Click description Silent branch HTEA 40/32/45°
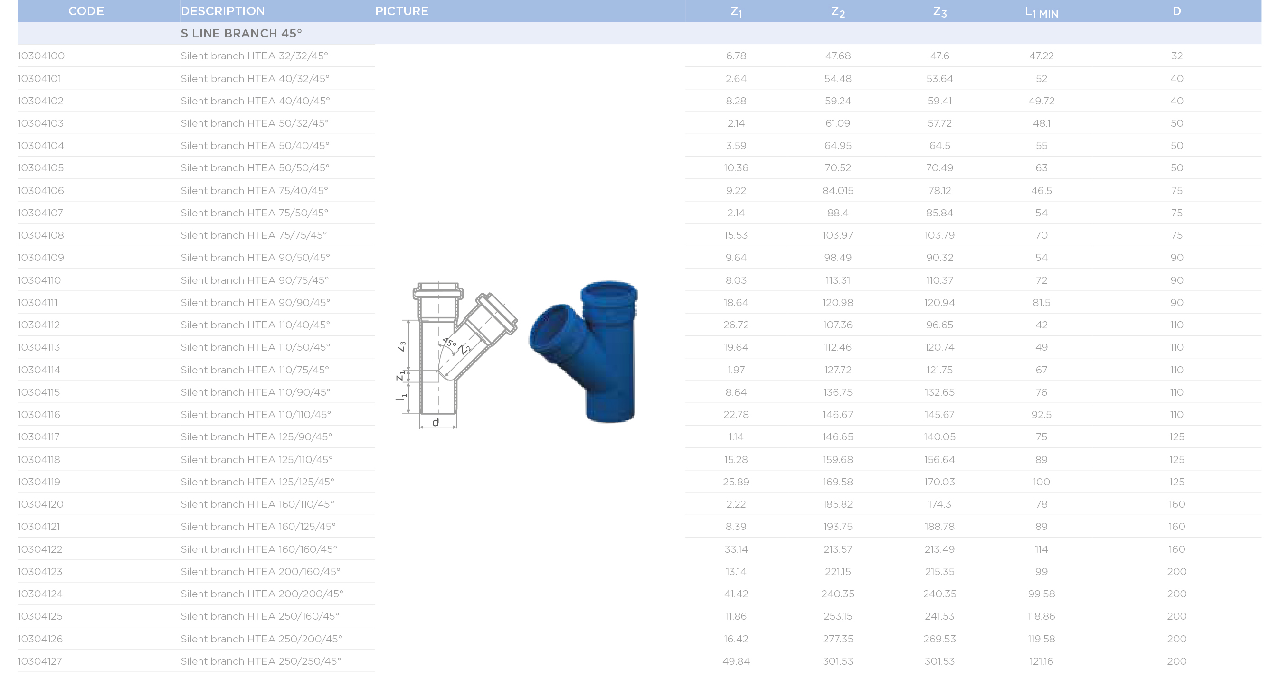 (255, 78)
